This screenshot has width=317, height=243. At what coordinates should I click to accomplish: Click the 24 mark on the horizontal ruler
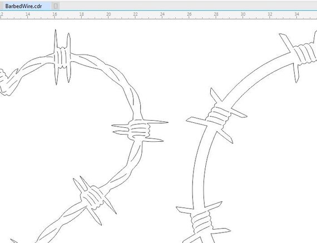162,14
